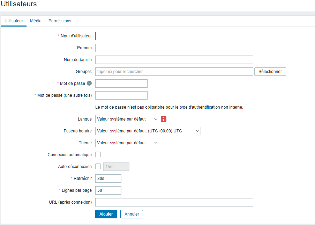Screen dimensions: 315x225
Task: Click into the Prénom text field
Action: (x=174, y=48)
